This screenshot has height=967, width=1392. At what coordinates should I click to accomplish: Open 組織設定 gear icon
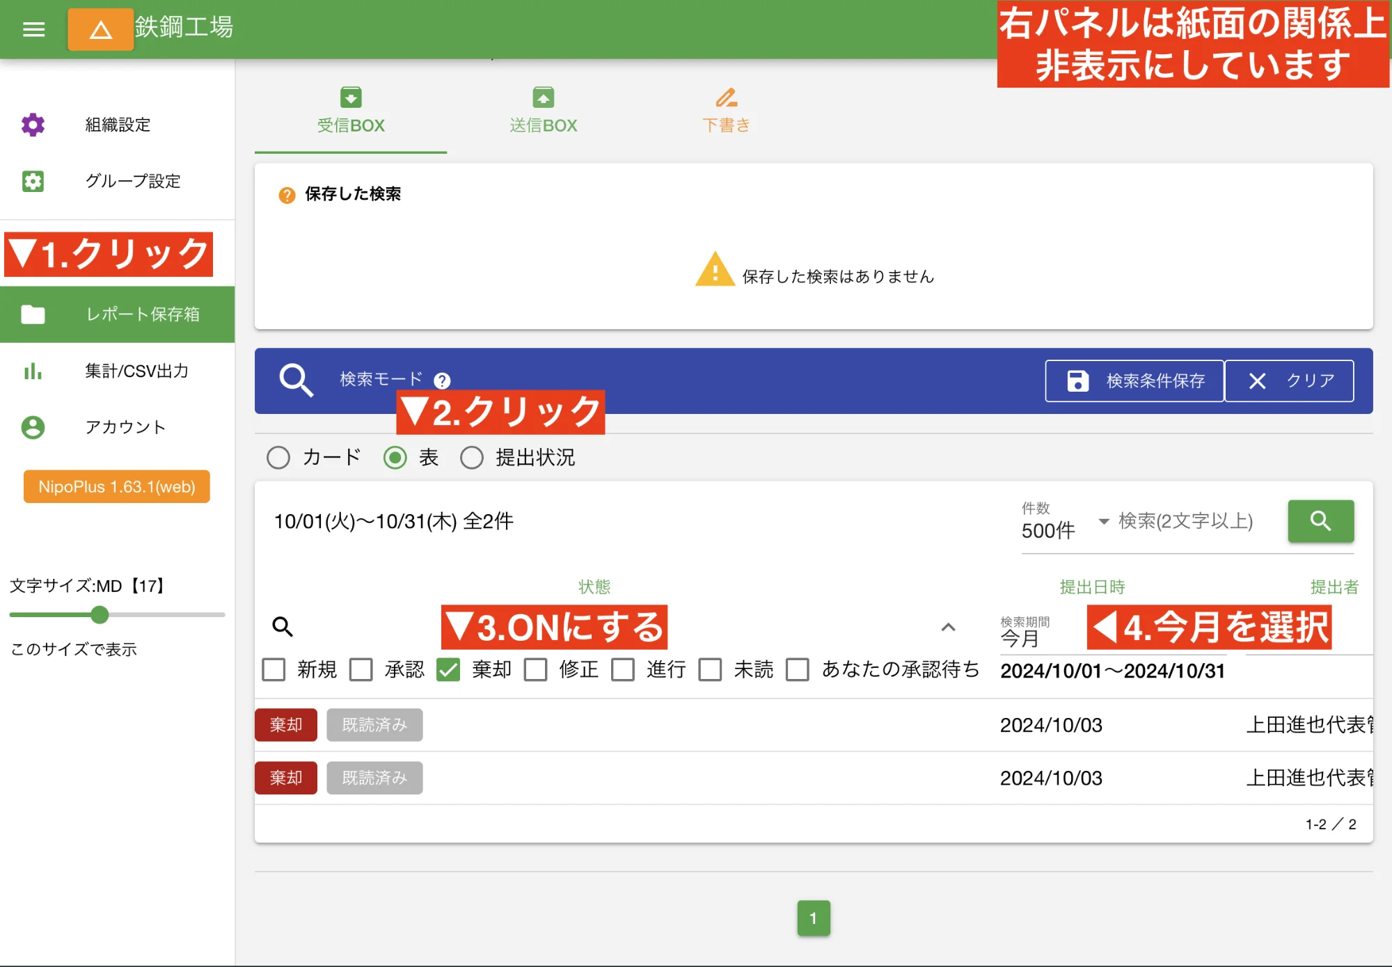tap(33, 125)
